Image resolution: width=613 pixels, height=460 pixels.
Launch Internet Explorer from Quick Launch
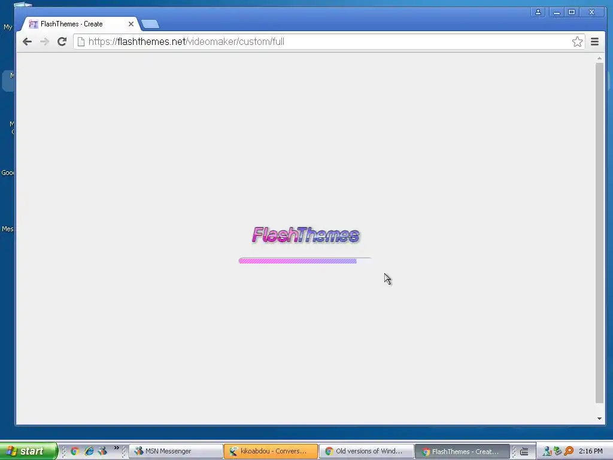pos(89,451)
